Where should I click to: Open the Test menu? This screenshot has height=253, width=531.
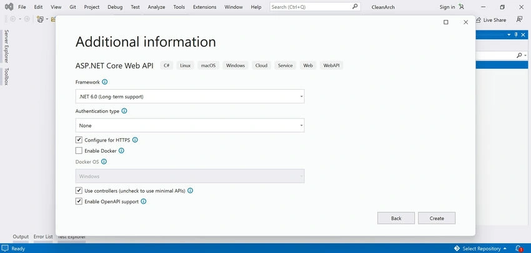[x=135, y=7]
